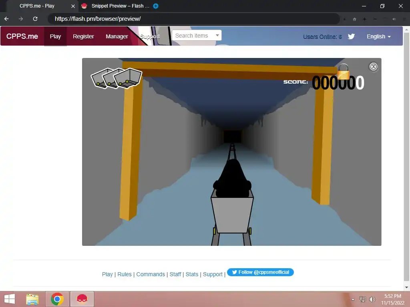Screen dimensions: 410x307
Task: Open the Staff footer link
Action: click(x=175, y=274)
